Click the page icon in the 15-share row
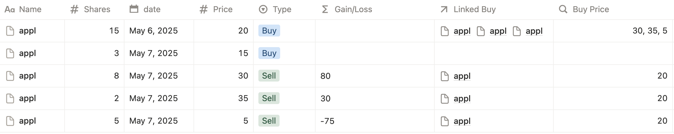674x134 pixels. [x=10, y=31]
